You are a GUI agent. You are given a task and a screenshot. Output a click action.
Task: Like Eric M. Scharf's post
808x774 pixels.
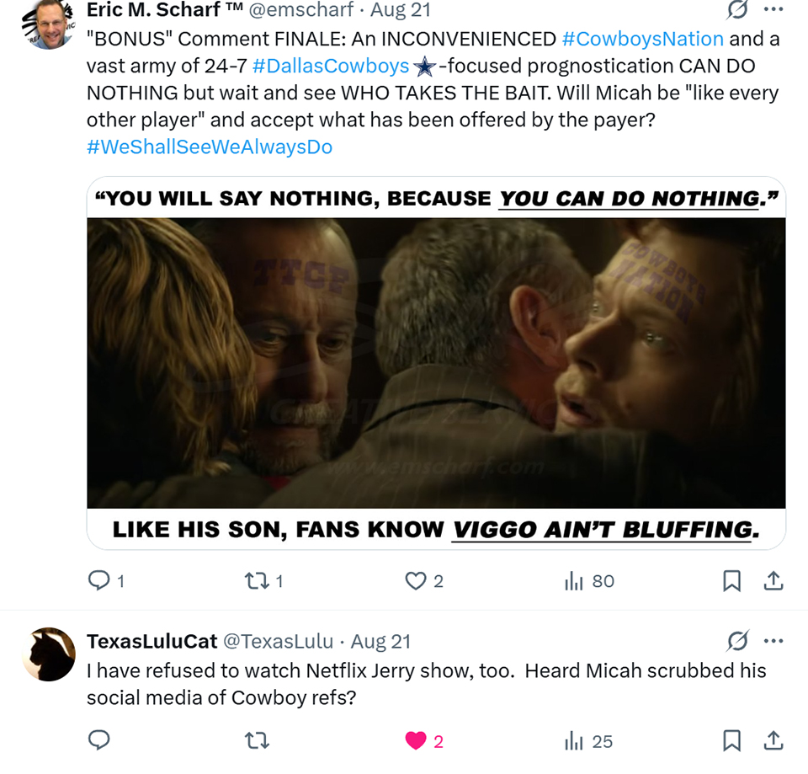(x=416, y=580)
